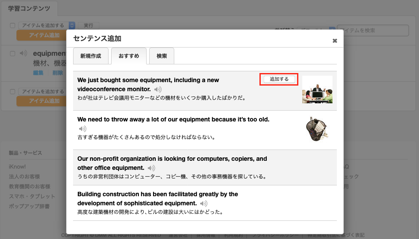
Task: Play audio for throw away equipment sentence
Action: coord(83,129)
